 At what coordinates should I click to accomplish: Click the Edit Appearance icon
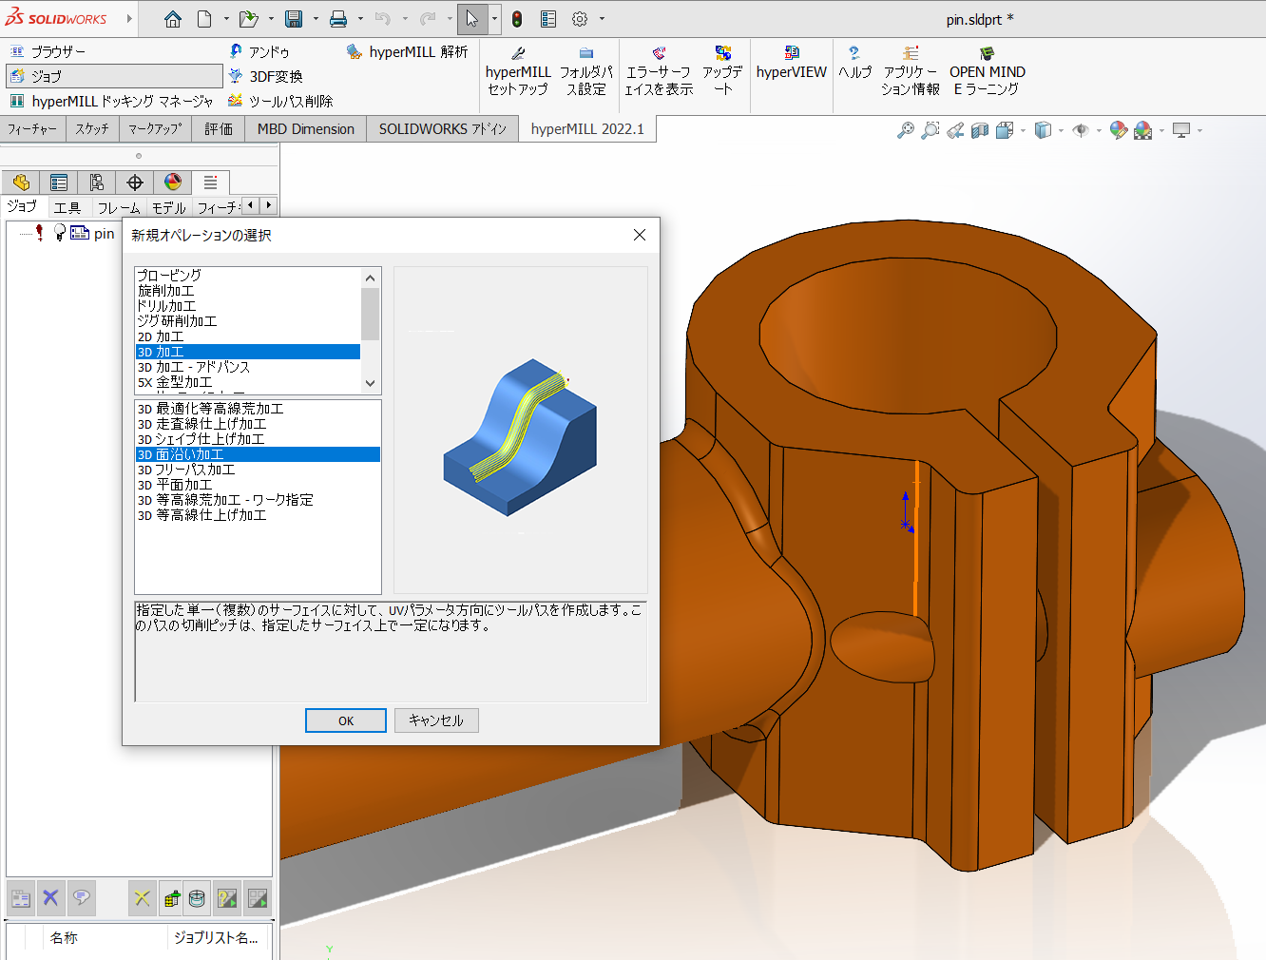tap(1119, 130)
